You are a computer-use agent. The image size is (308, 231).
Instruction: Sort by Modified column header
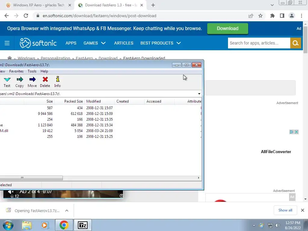click(x=99, y=101)
